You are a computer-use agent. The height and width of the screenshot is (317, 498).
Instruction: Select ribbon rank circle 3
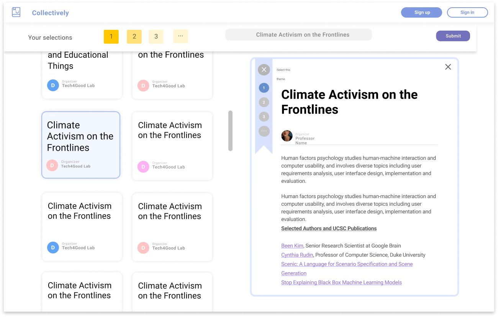264,117
